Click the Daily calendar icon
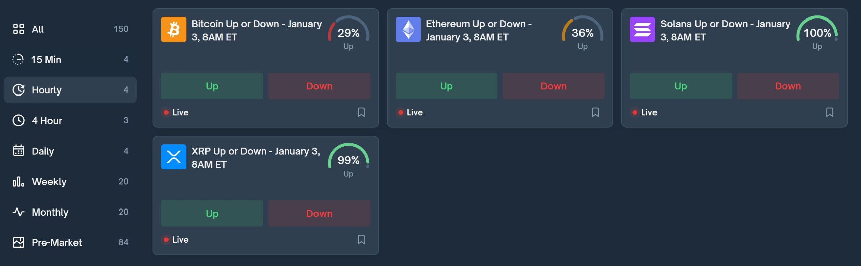 [x=18, y=151]
